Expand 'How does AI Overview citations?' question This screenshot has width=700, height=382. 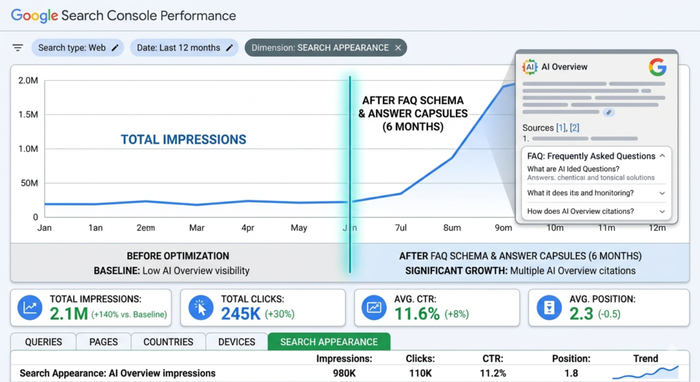coord(662,212)
